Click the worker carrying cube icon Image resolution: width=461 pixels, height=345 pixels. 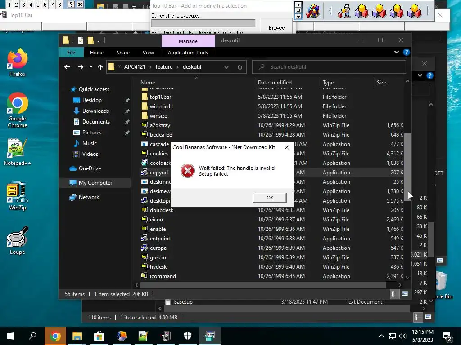[x=344, y=11]
